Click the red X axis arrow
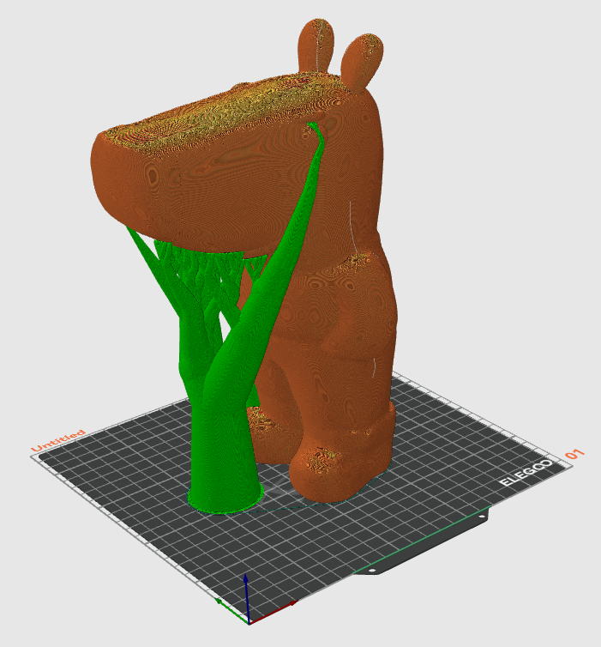 point(273,613)
